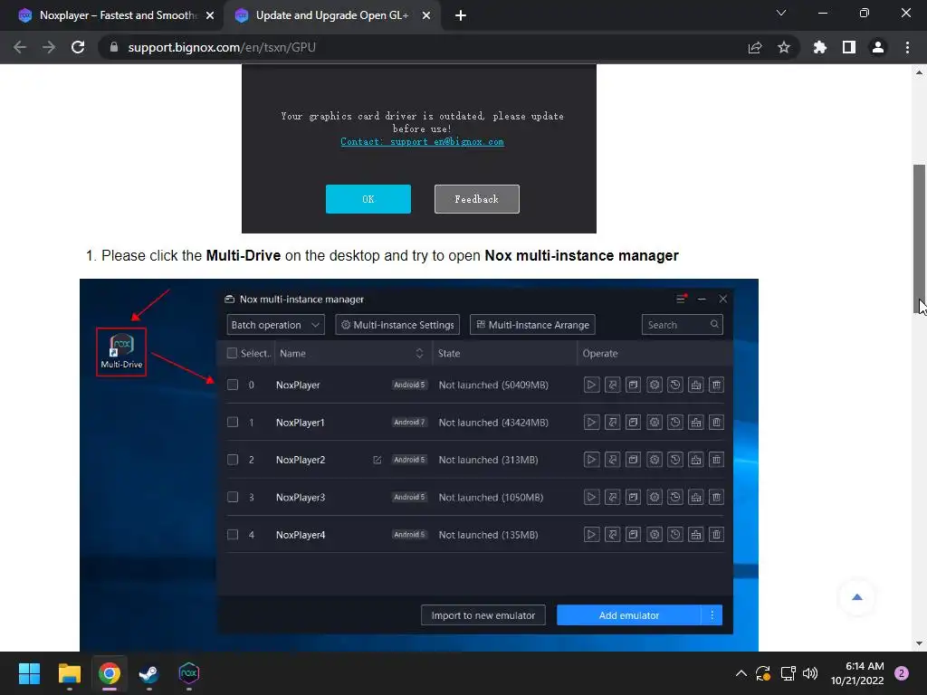Click the scroll-to-top arrow button

tap(856, 597)
